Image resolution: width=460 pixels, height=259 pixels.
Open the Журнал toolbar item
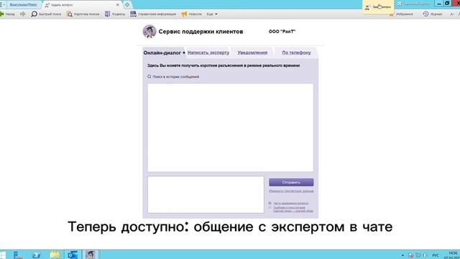point(433,14)
